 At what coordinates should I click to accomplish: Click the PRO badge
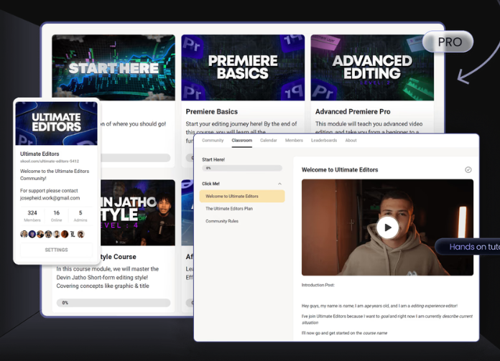coord(448,42)
